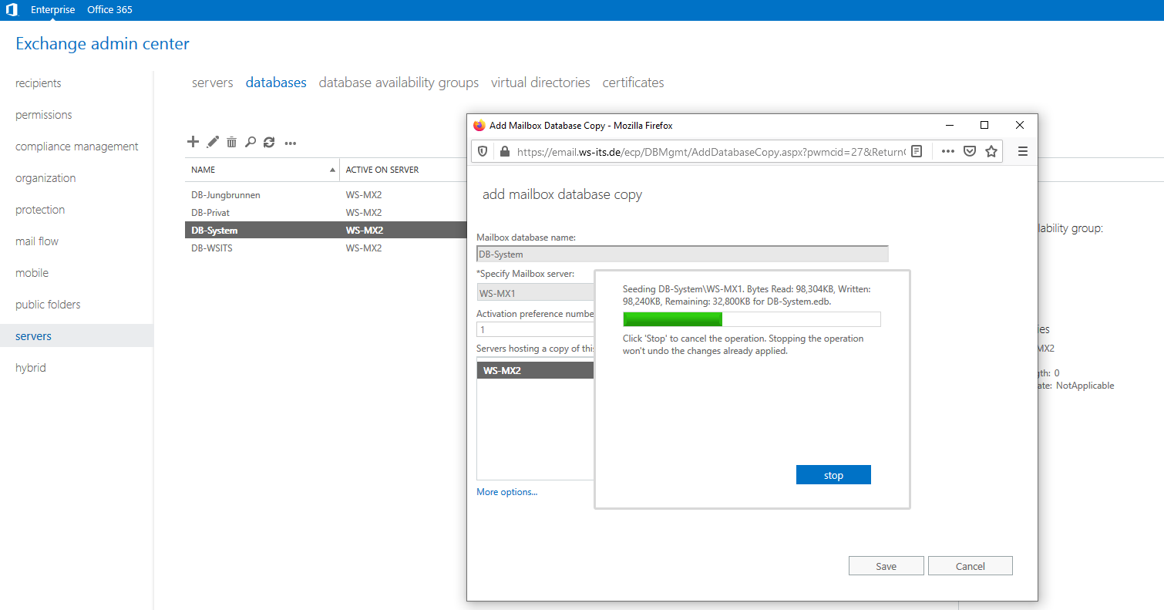Delete database using trash icon
1164x610 pixels.
click(231, 142)
